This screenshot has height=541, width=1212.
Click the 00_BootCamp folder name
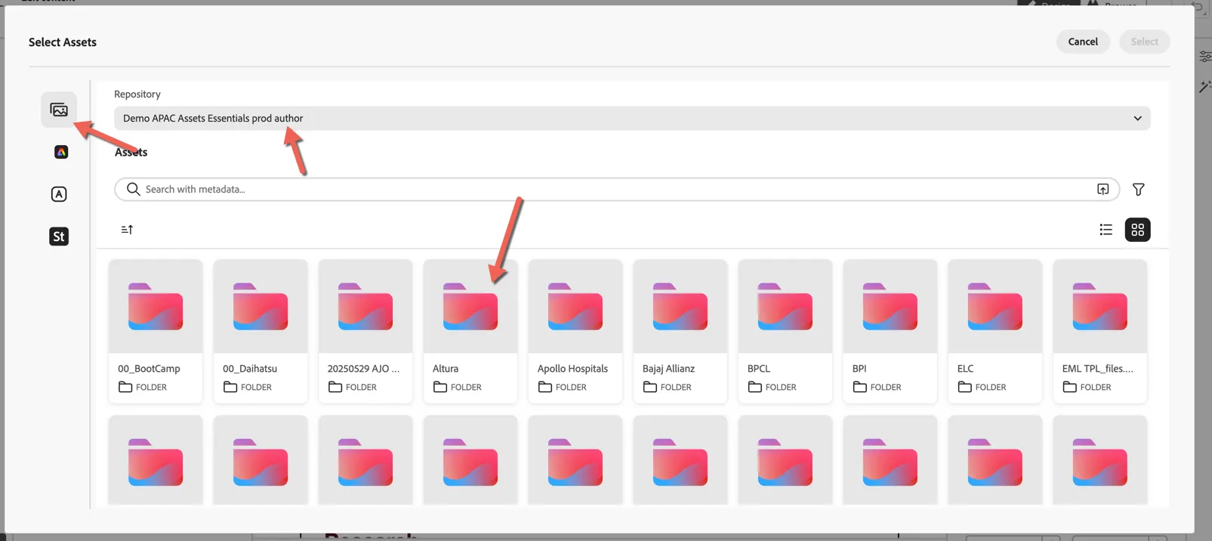pyautogui.click(x=149, y=369)
